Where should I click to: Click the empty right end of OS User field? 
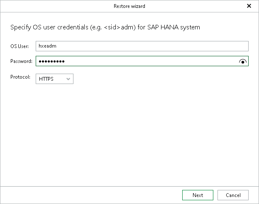[232, 46]
